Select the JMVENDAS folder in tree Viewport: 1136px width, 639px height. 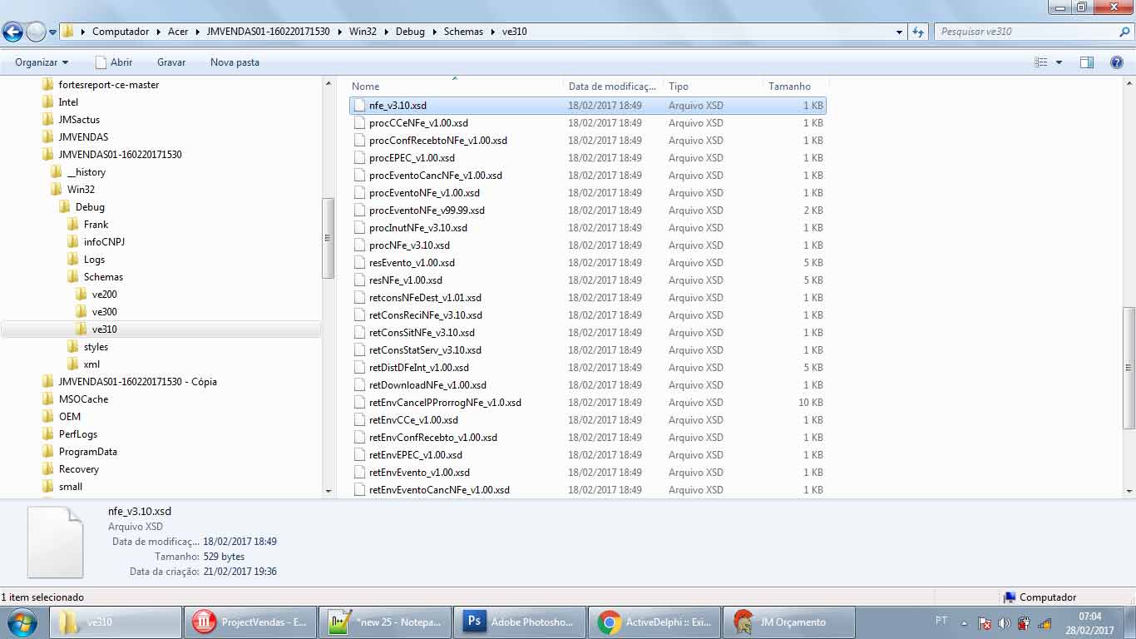click(x=83, y=137)
